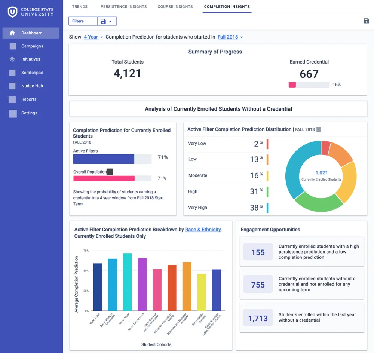
Task: Click the Nudge Hub sidebar icon
Action: (x=12, y=86)
